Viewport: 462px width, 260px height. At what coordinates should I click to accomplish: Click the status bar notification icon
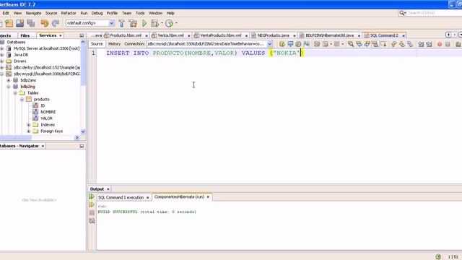point(438,257)
